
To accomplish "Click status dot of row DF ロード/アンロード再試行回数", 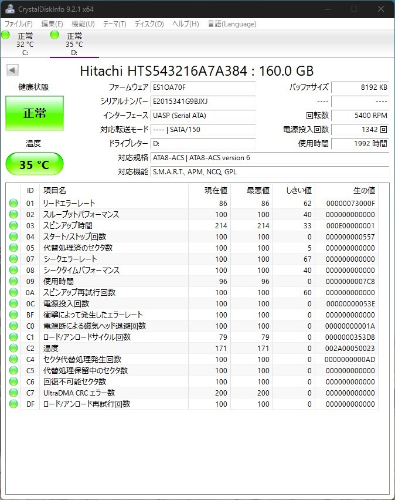I will click(13, 404).
